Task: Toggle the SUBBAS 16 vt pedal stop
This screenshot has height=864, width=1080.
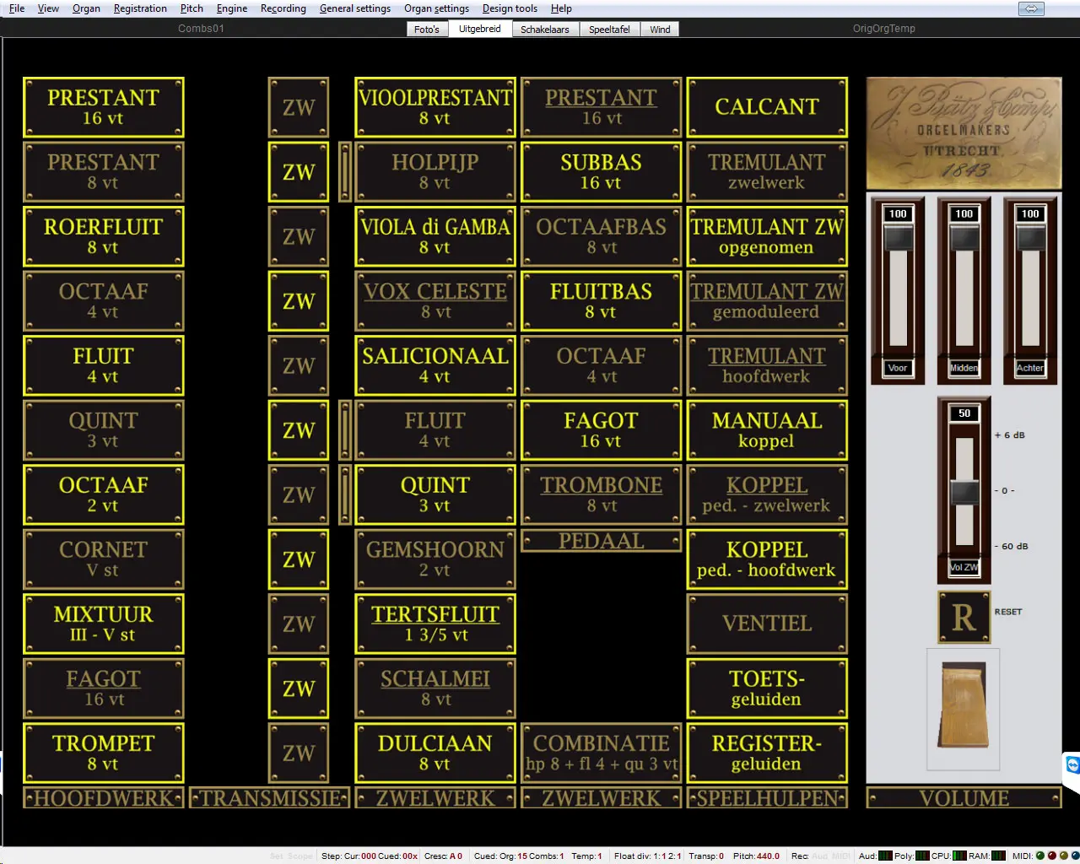Action: coord(601,172)
